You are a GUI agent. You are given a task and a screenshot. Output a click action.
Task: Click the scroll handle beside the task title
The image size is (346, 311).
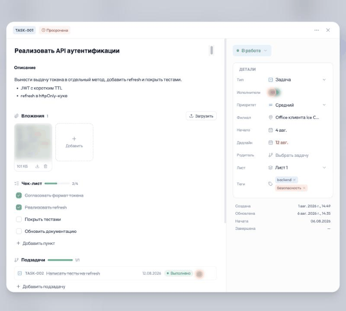(211, 51)
